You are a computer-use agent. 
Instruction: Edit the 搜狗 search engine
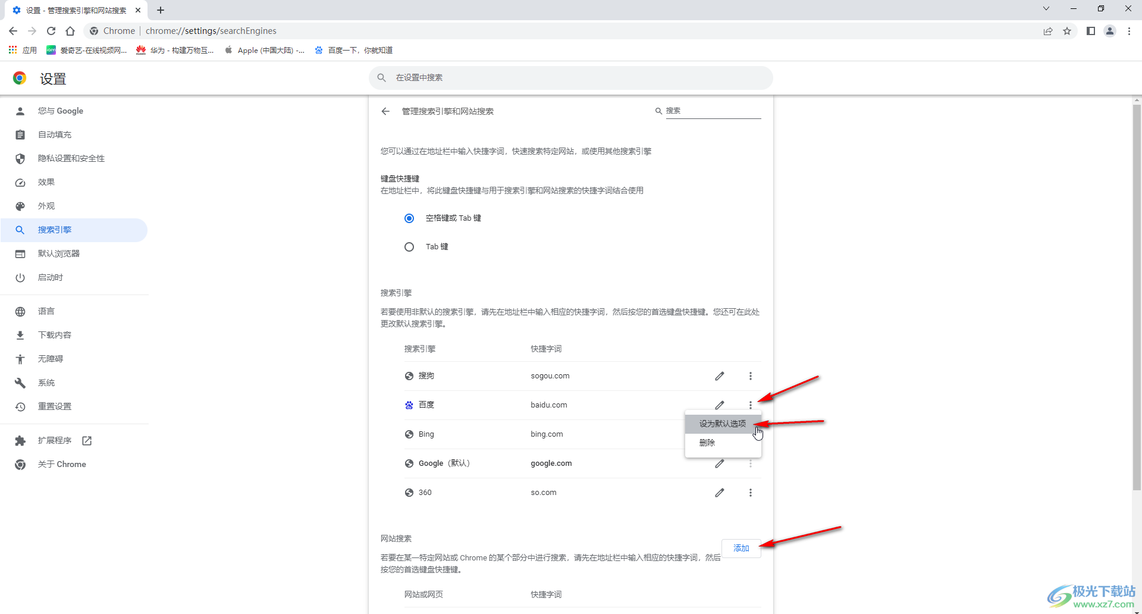720,376
